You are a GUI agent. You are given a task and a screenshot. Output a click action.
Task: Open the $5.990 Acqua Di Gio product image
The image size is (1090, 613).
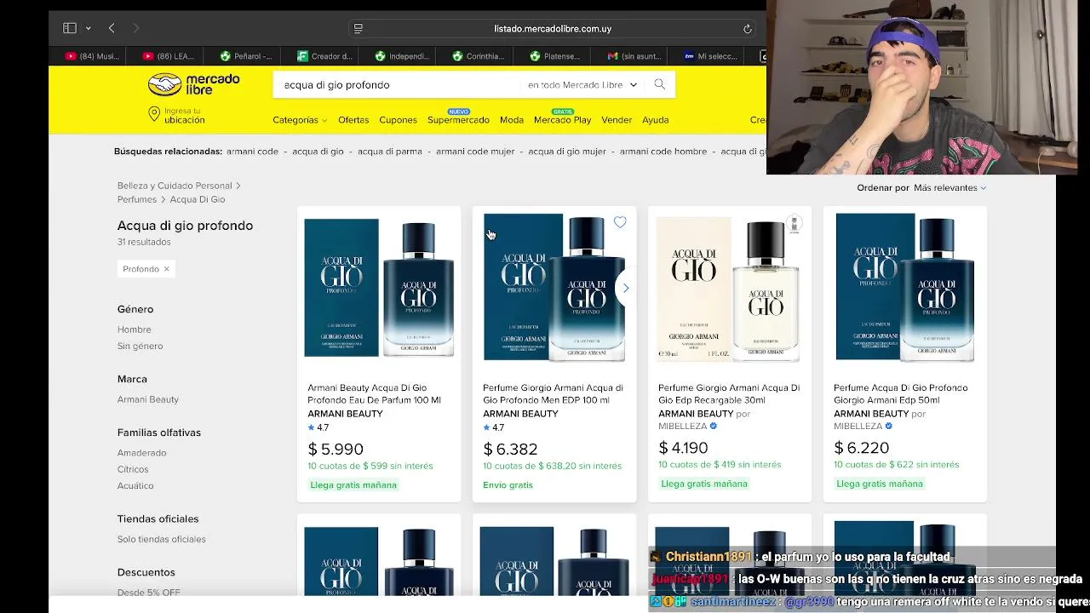click(x=379, y=289)
